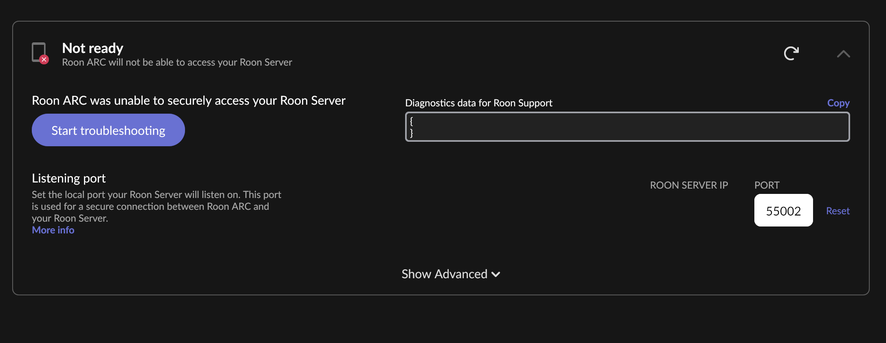Start troubleshooting Roon ARC connection
Image resolution: width=886 pixels, height=343 pixels.
pyautogui.click(x=108, y=130)
